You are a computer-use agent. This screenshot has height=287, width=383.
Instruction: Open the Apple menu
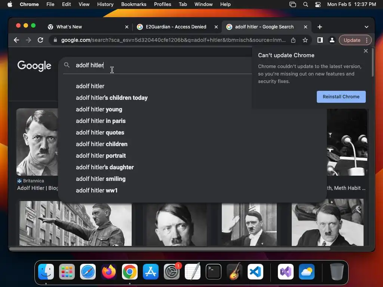[10, 4]
